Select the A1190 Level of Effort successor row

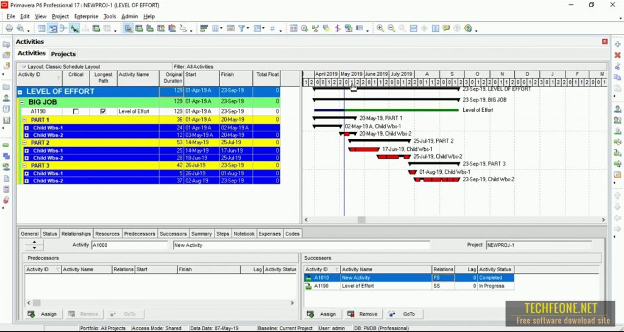coord(409,286)
